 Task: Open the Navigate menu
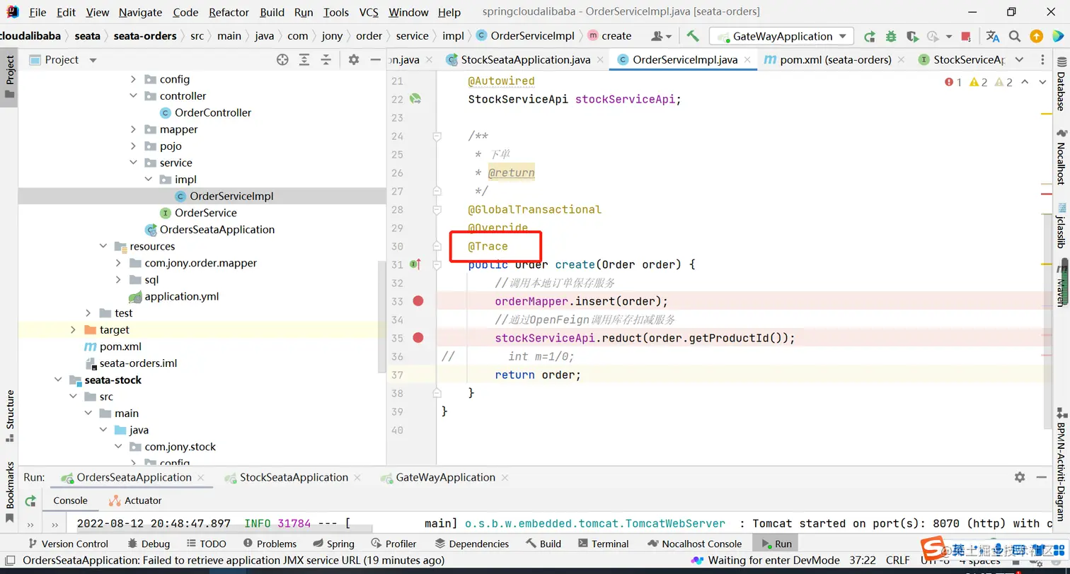coord(140,12)
